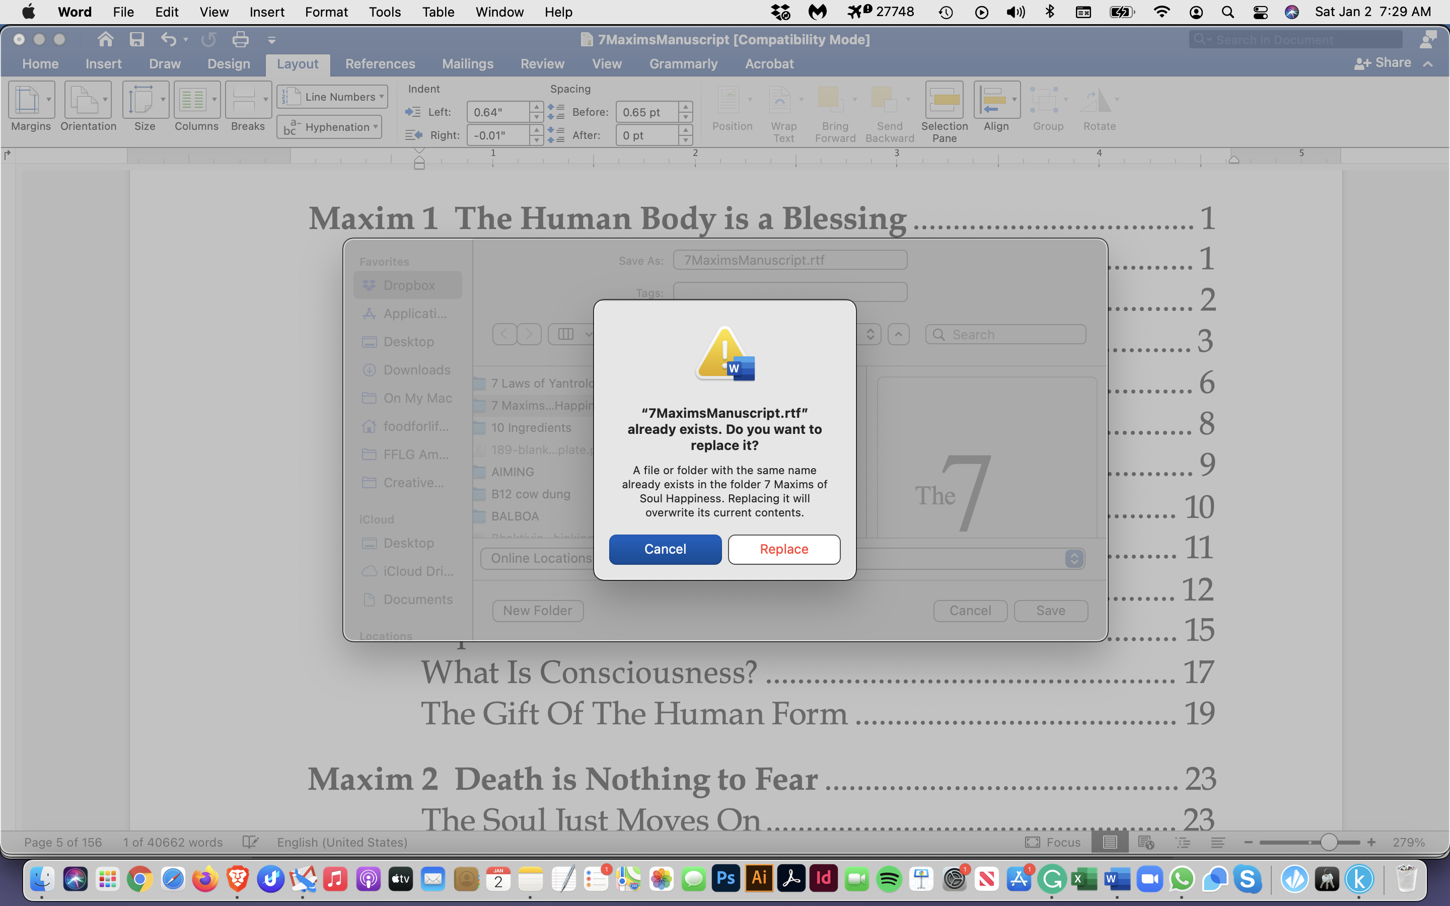Screen dimensions: 1450x906
Task: Select the References ribbon tab
Action: [x=380, y=63]
